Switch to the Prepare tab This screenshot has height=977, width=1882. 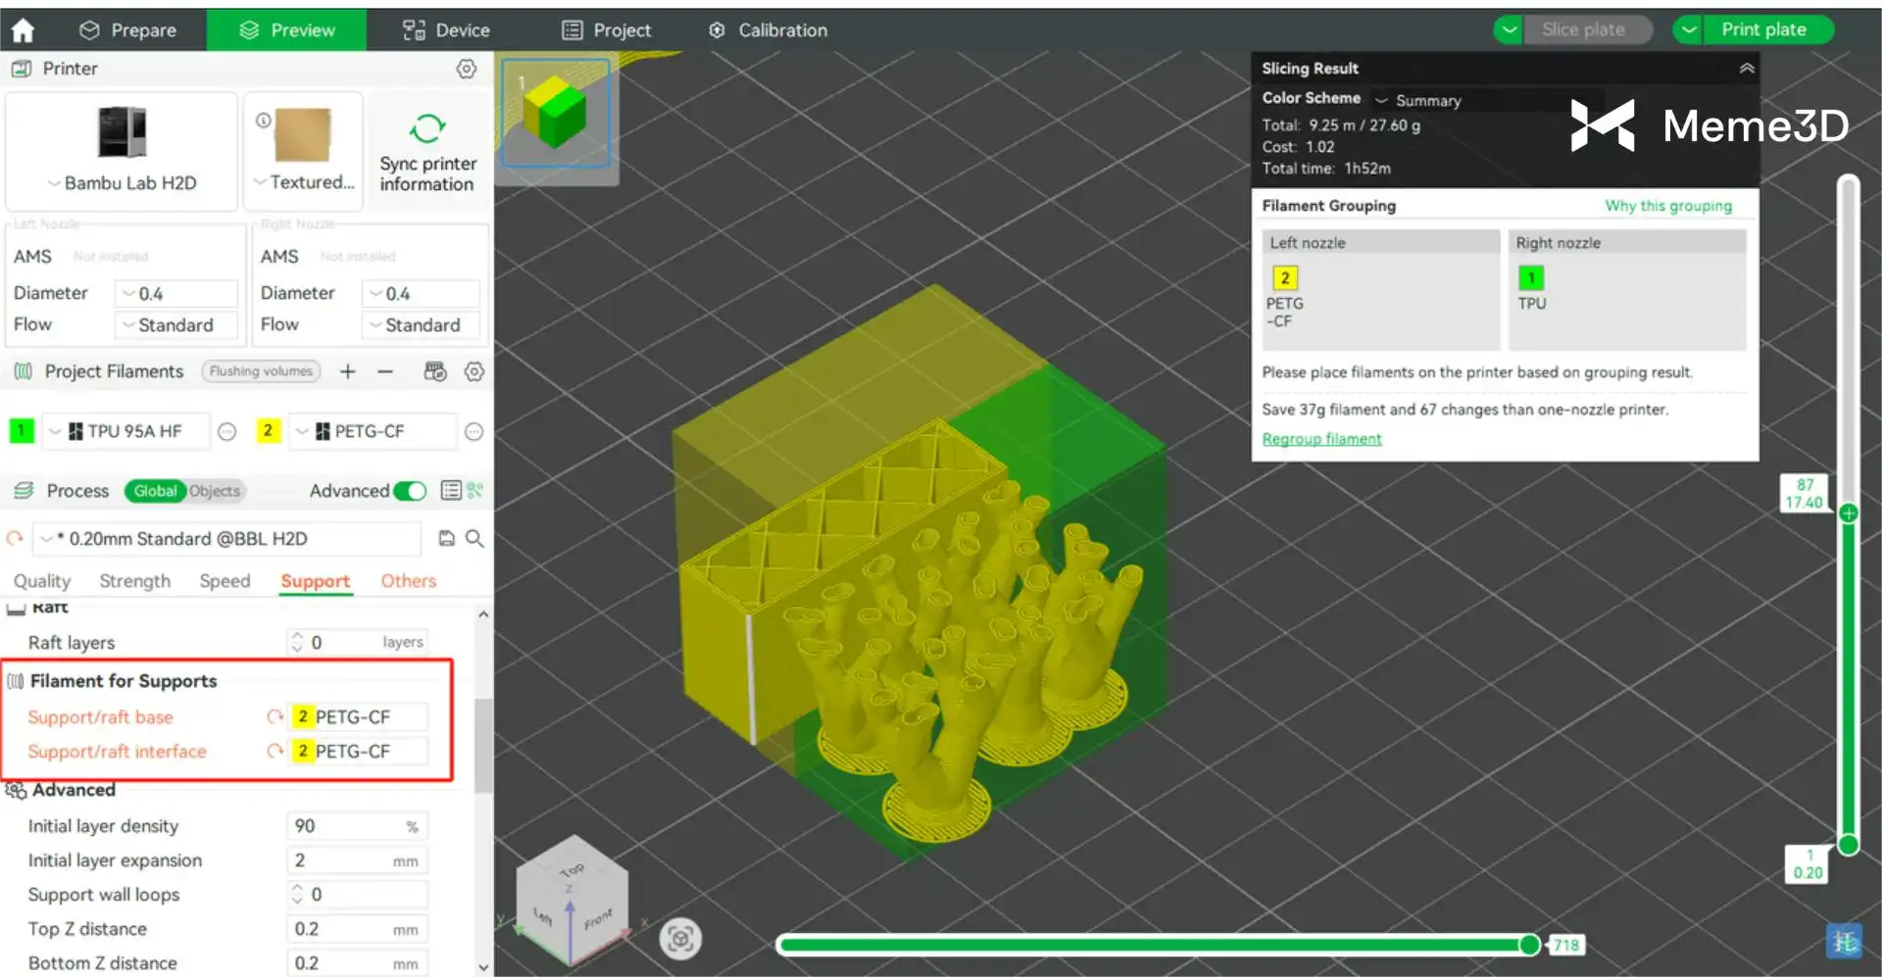coord(127,30)
